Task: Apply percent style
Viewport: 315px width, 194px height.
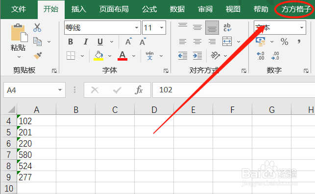Action: click(x=285, y=42)
